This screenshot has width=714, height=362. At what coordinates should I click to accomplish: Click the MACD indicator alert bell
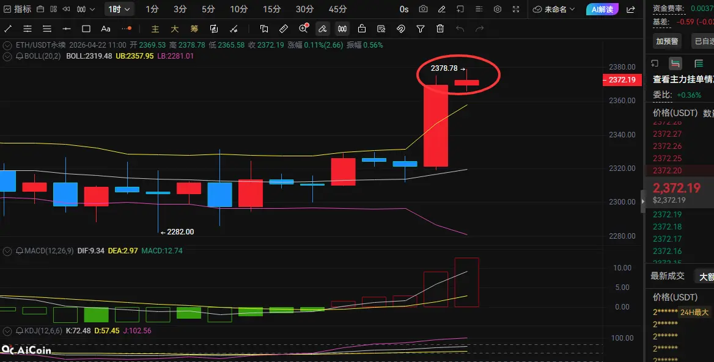(20, 251)
